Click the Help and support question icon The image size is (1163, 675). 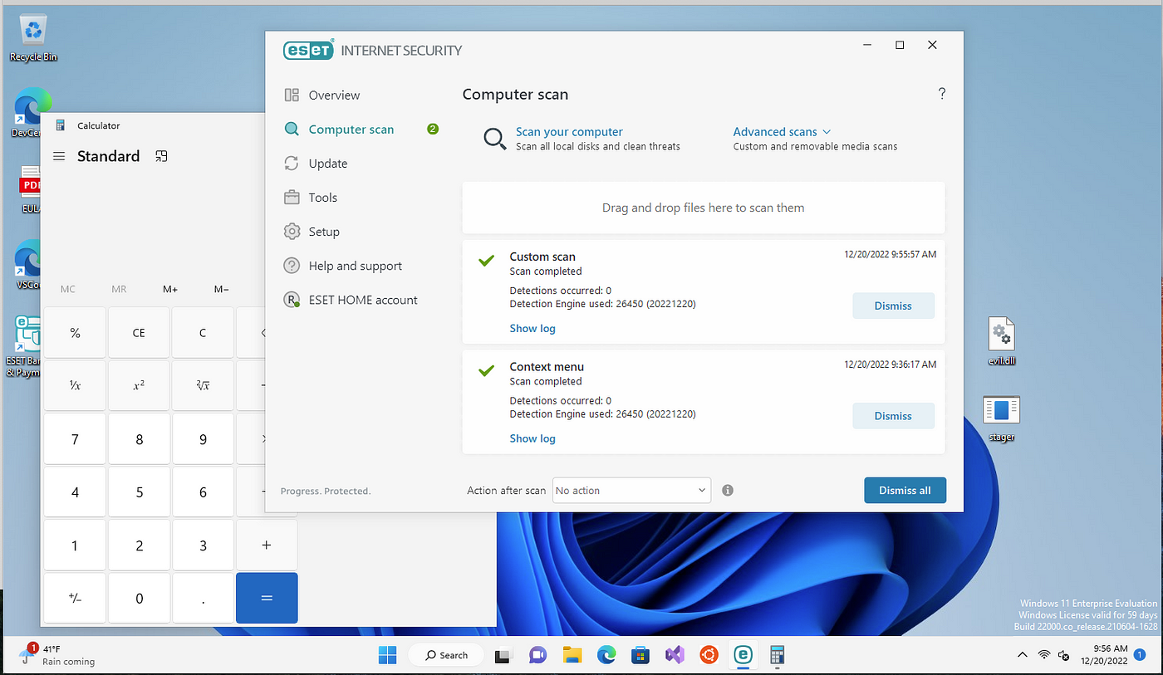[x=292, y=266]
